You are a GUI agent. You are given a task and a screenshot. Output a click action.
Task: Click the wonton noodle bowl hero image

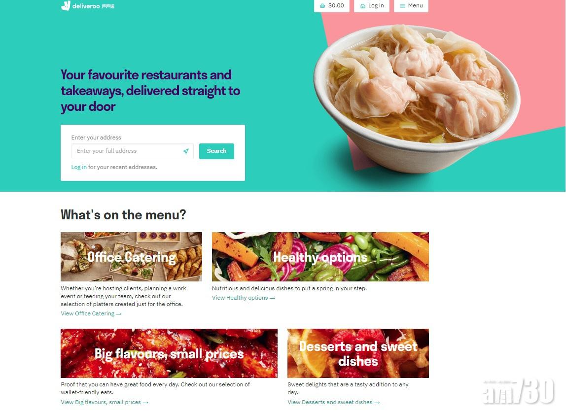click(x=416, y=98)
